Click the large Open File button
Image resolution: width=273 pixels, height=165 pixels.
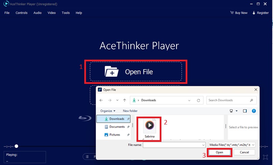point(136,72)
